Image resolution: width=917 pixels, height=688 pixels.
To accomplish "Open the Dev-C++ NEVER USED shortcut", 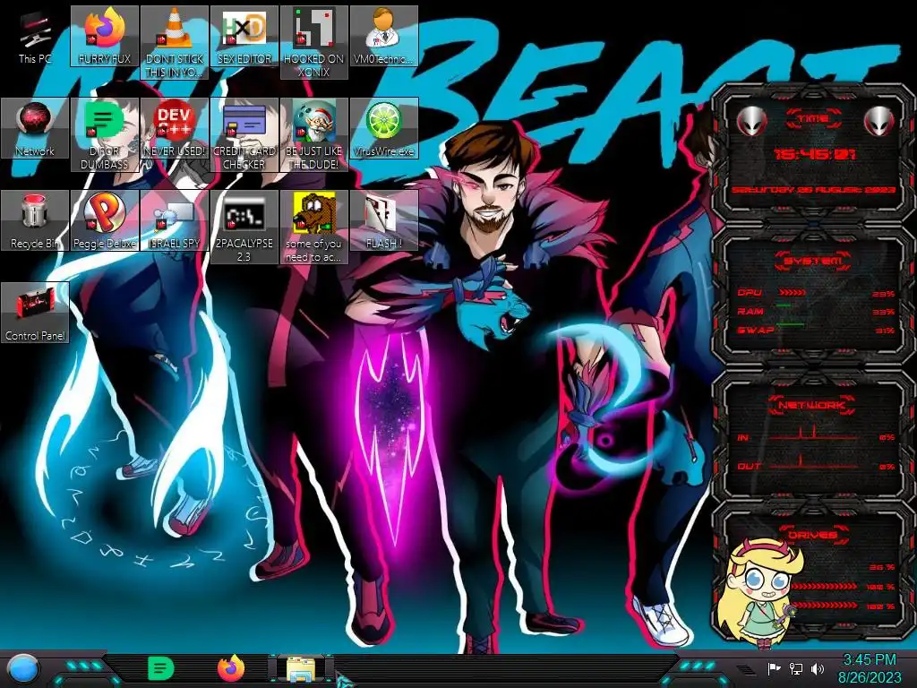I will [x=175, y=129].
